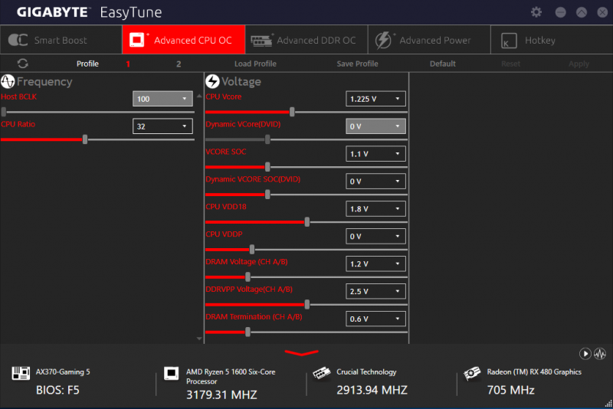
Task: Open the Hotkey tab
Action: click(x=552, y=40)
